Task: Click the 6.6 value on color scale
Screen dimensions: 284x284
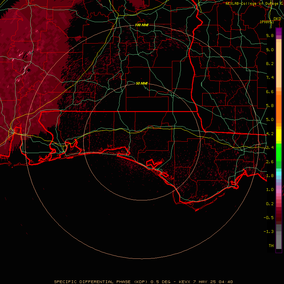Action: tap(270, 92)
